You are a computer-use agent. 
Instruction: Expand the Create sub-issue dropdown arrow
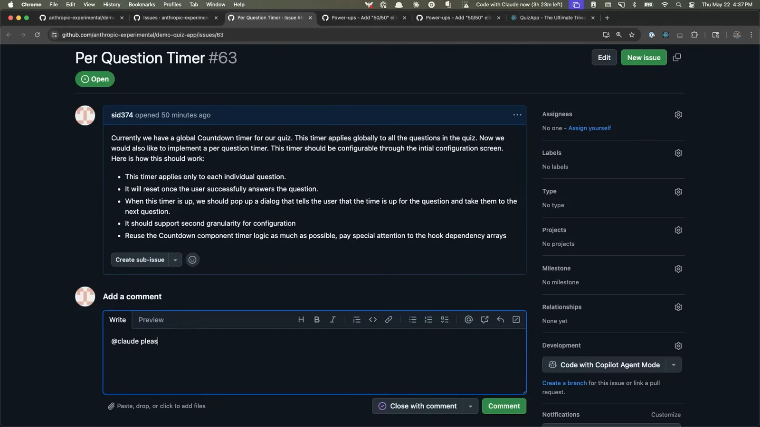[175, 260]
